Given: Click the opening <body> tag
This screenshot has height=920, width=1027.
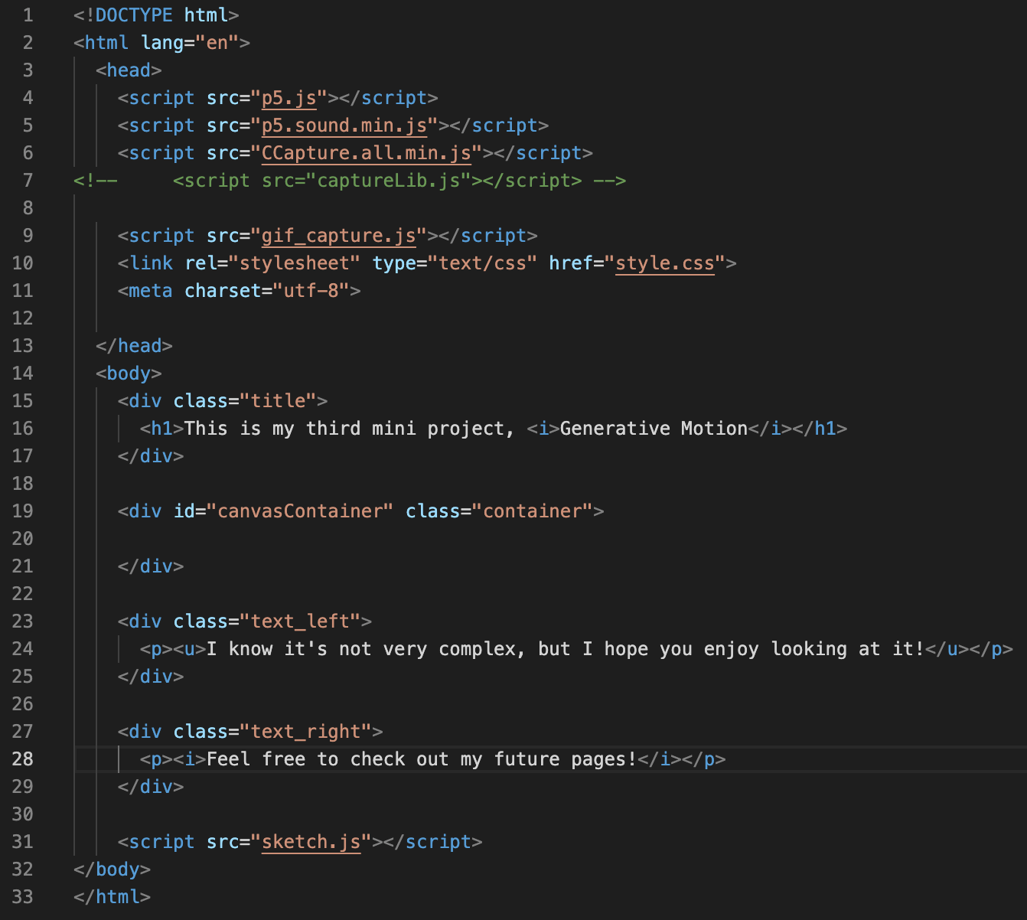Looking at the screenshot, I should [x=129, y=374].
